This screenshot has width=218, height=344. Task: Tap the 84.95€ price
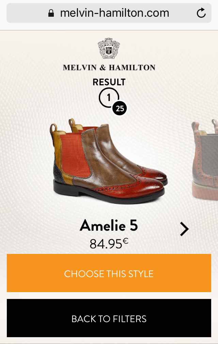(109, 244)
